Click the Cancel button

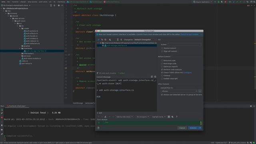tap(182, 128)
